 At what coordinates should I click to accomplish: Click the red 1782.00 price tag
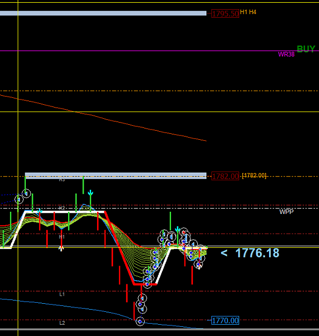225,176
